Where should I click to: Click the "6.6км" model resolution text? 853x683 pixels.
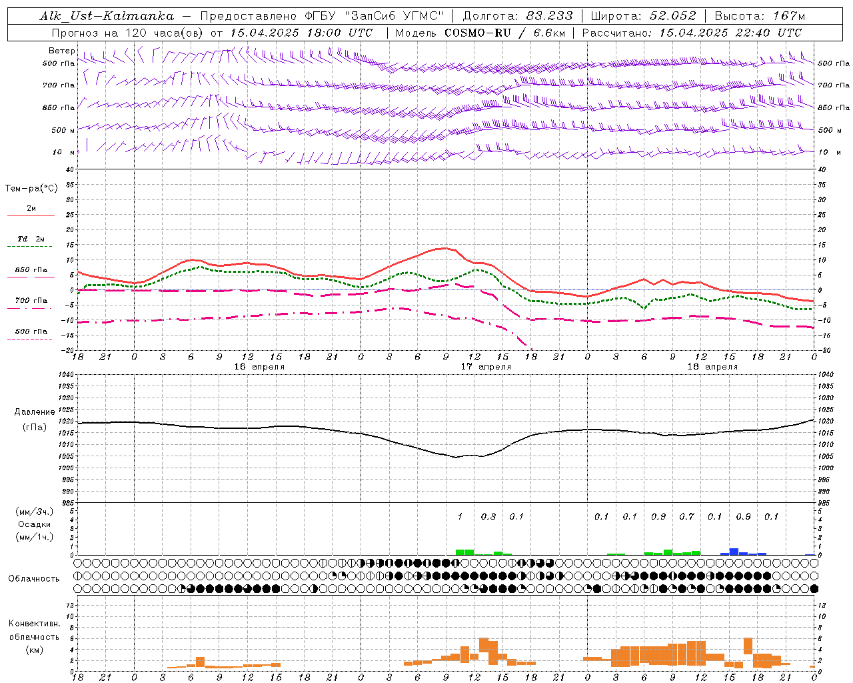(x=550, y=33)
